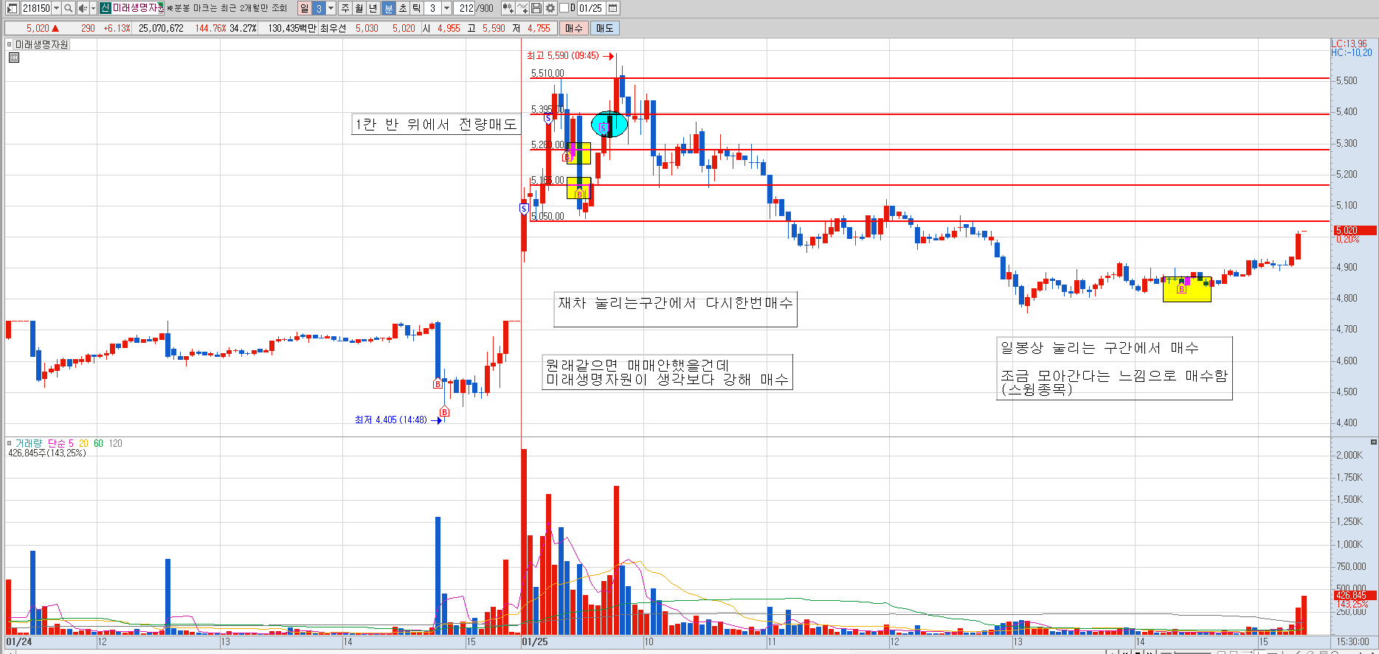Click the stock code input 218150
The height and width of the screenshot is (654, 1379).
click(36, 8)
